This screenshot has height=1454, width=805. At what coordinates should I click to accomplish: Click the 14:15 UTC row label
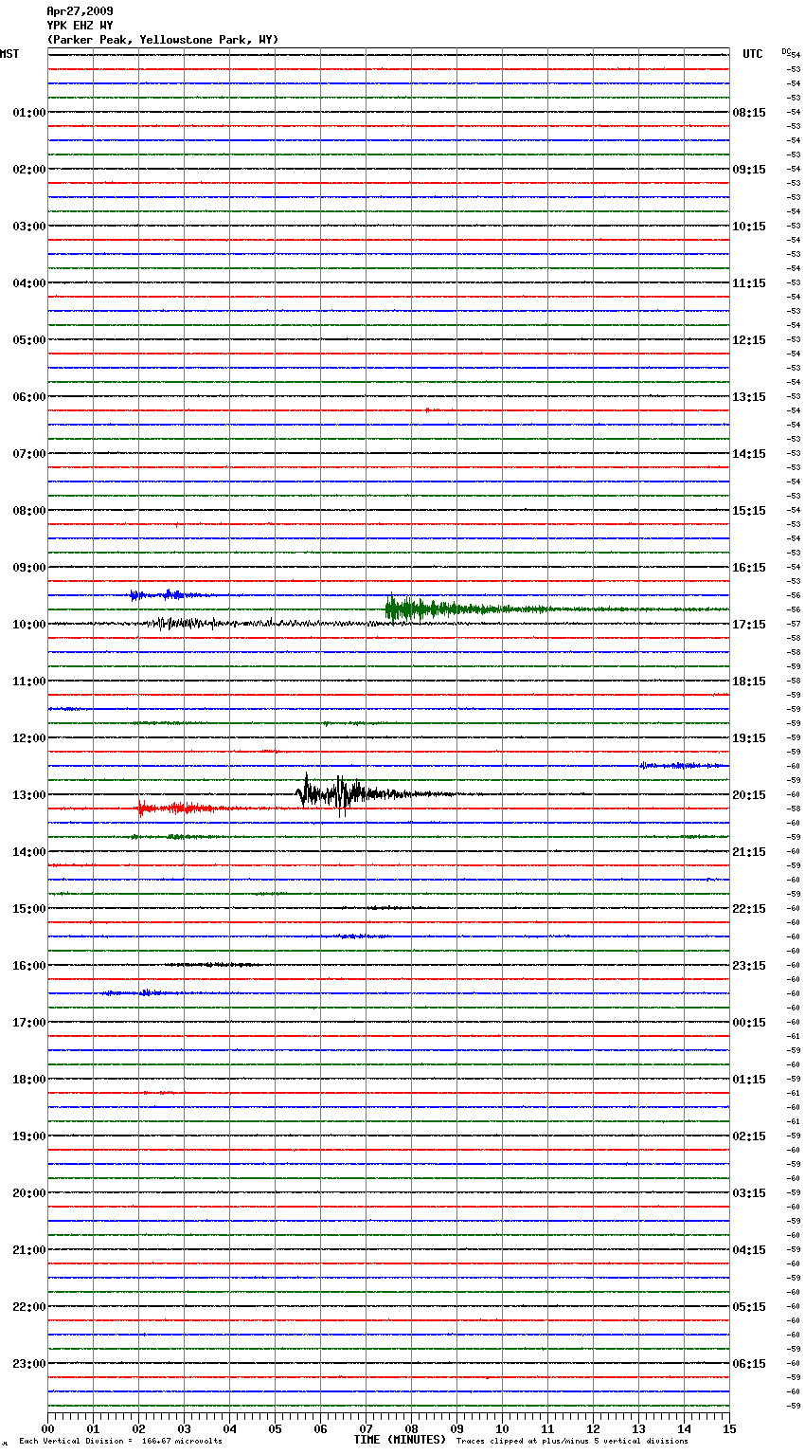point(749,454)
